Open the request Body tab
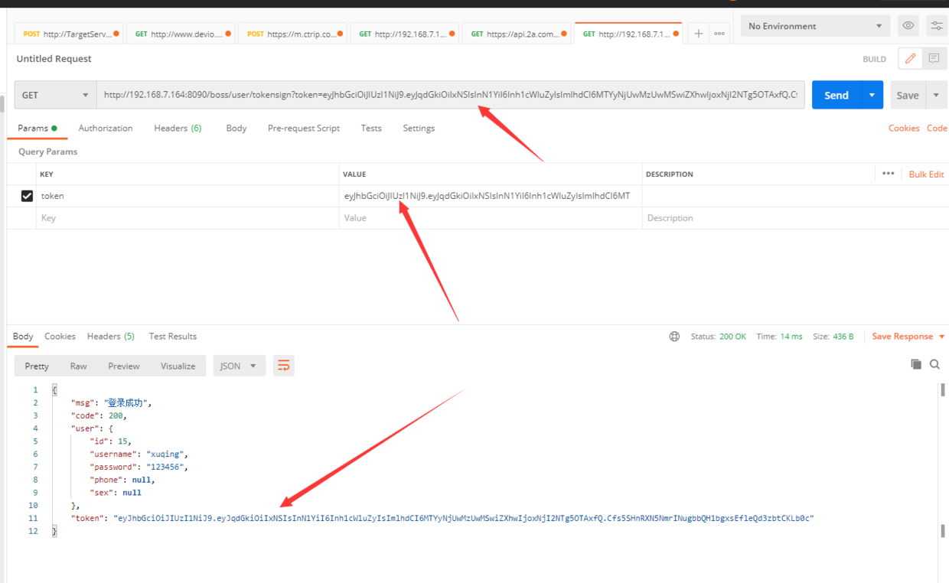 tap(236, 129)
